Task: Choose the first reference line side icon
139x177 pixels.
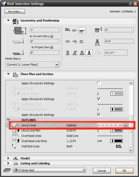Action: [x=68, y=30]
